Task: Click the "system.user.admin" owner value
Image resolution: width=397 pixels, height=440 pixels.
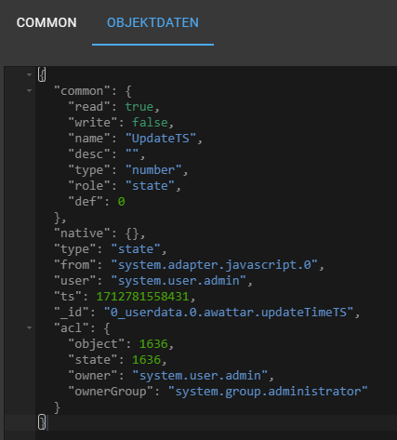Action: [x=200, y=376]
